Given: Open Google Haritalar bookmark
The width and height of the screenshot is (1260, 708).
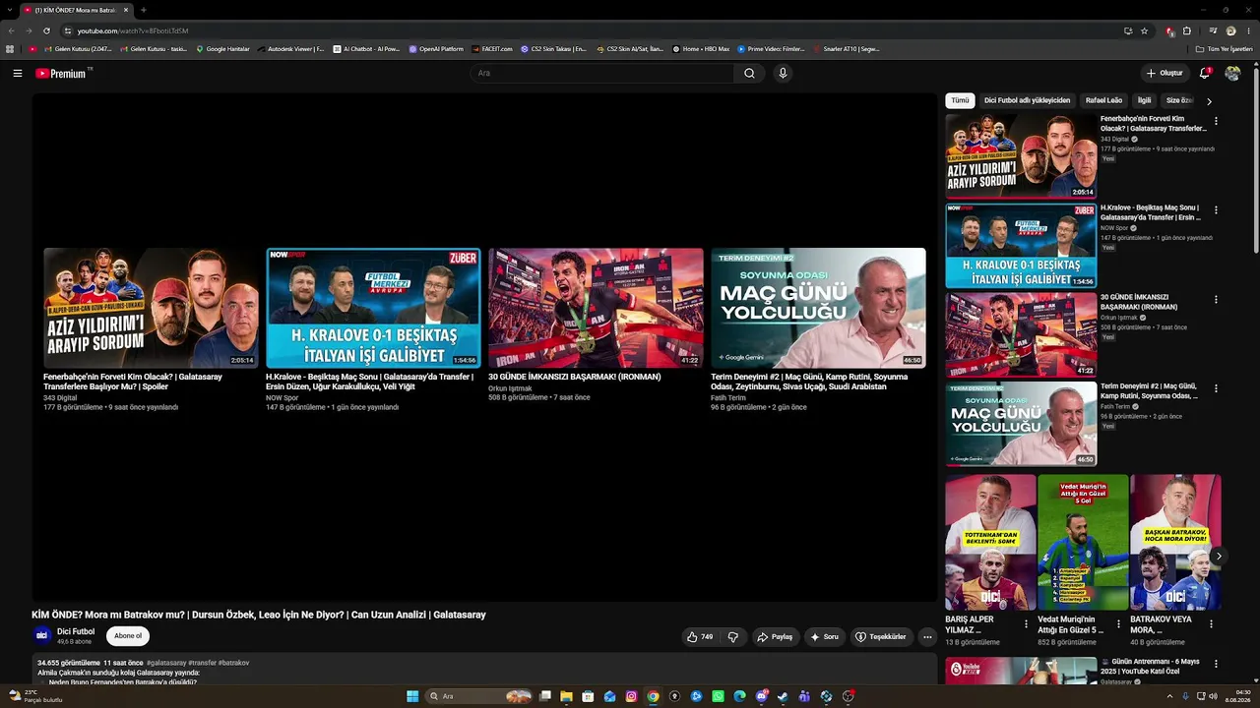Looking at the screenshot, I should pyautogui.click(x=222, y=49).
